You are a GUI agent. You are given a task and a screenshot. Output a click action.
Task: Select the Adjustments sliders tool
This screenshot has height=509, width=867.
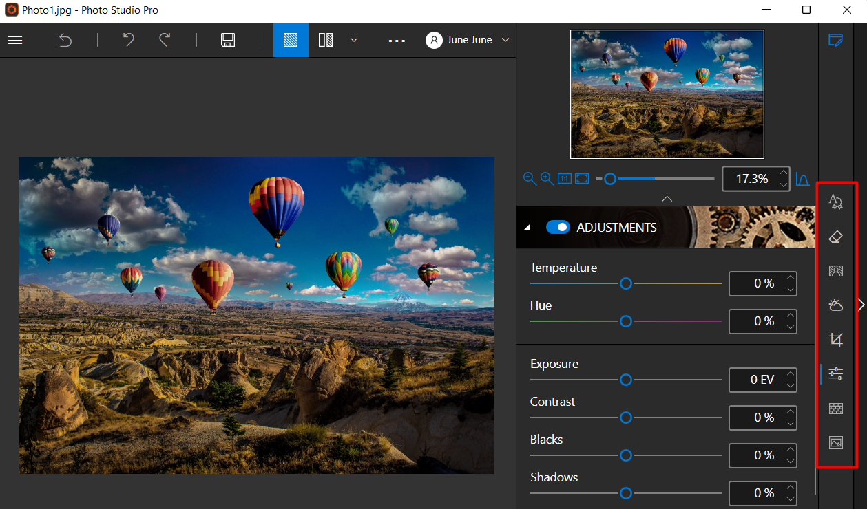(836, 374)
